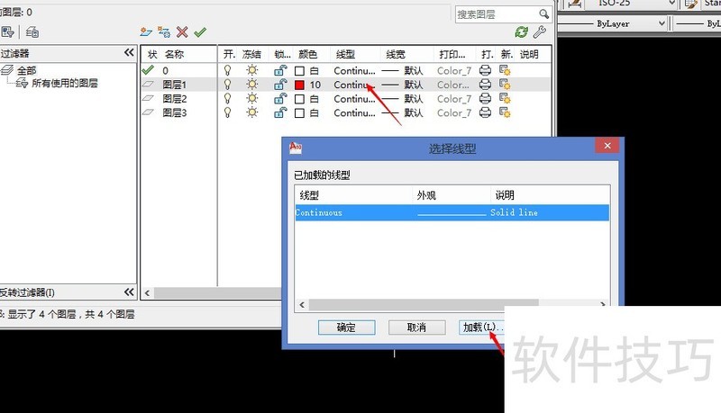
Task: Click the search magnifier icon
Action: point(544,14)
